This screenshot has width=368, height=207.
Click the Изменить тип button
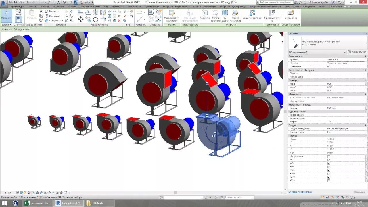click(x=357, y=52)
